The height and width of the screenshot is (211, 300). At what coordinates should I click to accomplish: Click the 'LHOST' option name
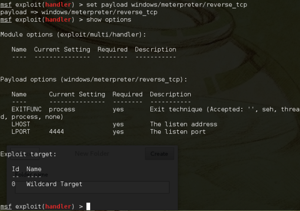[21, 124]
